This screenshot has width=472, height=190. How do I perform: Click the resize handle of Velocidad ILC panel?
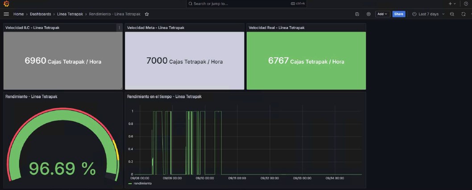point(121,88)
